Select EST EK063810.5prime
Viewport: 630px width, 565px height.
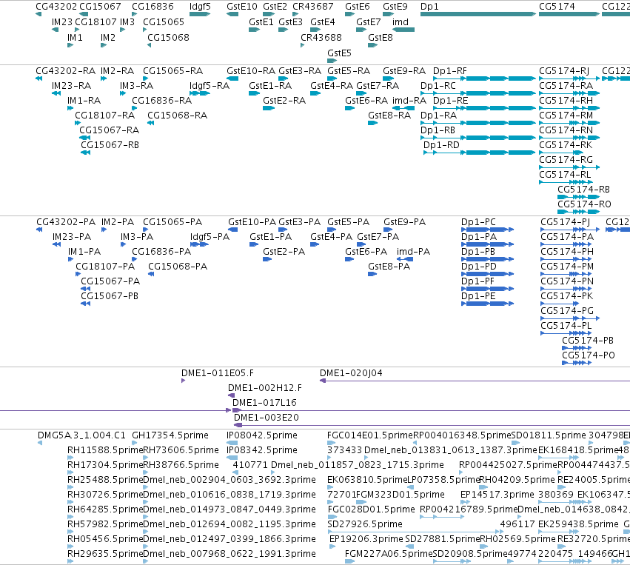[367, 479]
